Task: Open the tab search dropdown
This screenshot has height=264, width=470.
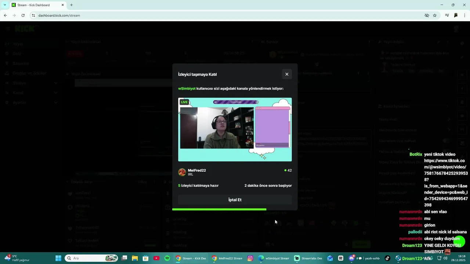Action: pos(5,5)
